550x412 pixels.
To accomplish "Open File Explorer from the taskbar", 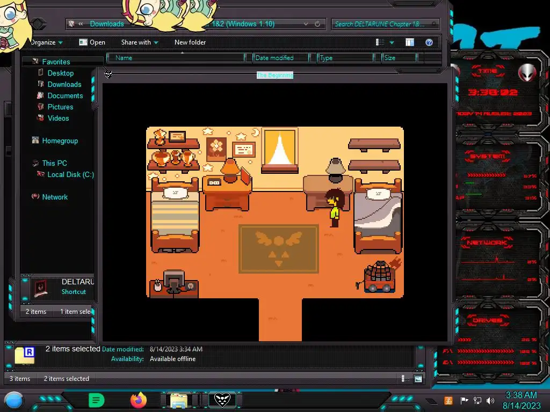I will pyautogui.click(x=178, y=400).
